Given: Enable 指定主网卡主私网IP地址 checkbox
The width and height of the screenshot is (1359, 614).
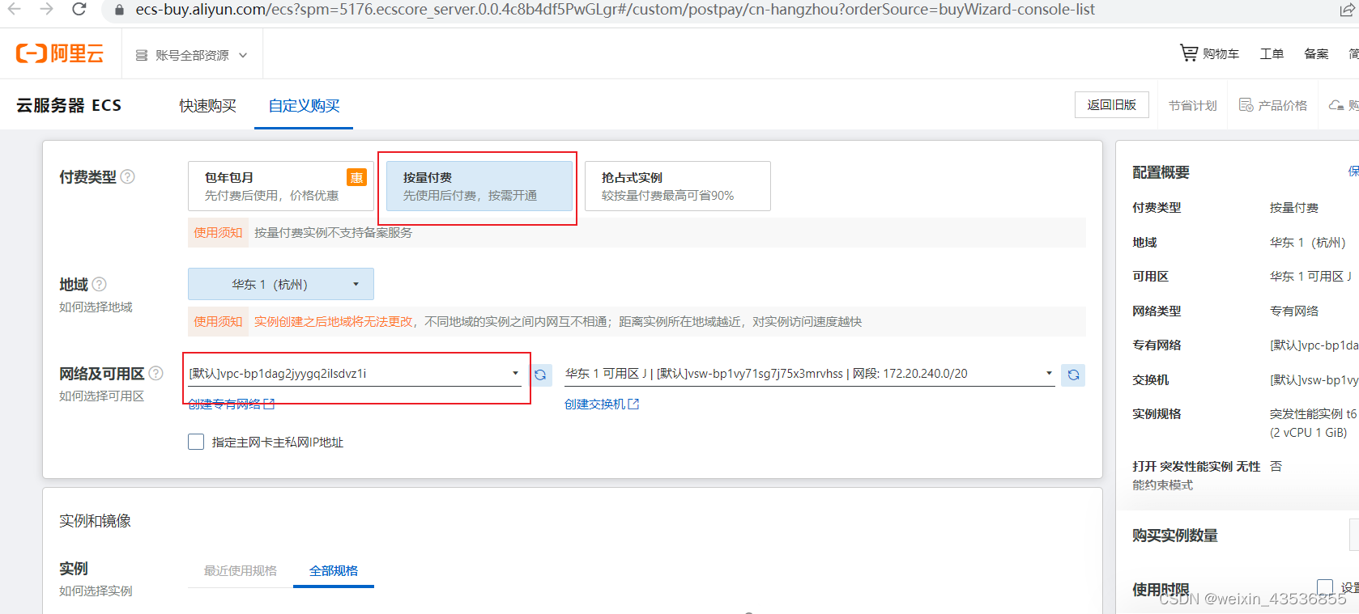Looking at the screenshot, I should click(x=196, y=442).
